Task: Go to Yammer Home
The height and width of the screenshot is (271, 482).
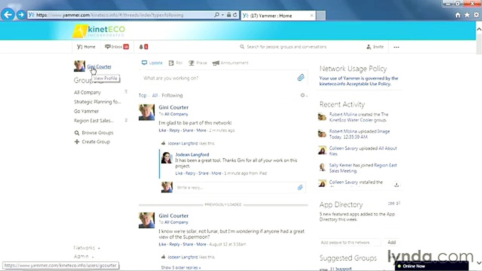Action: (86, 47)
